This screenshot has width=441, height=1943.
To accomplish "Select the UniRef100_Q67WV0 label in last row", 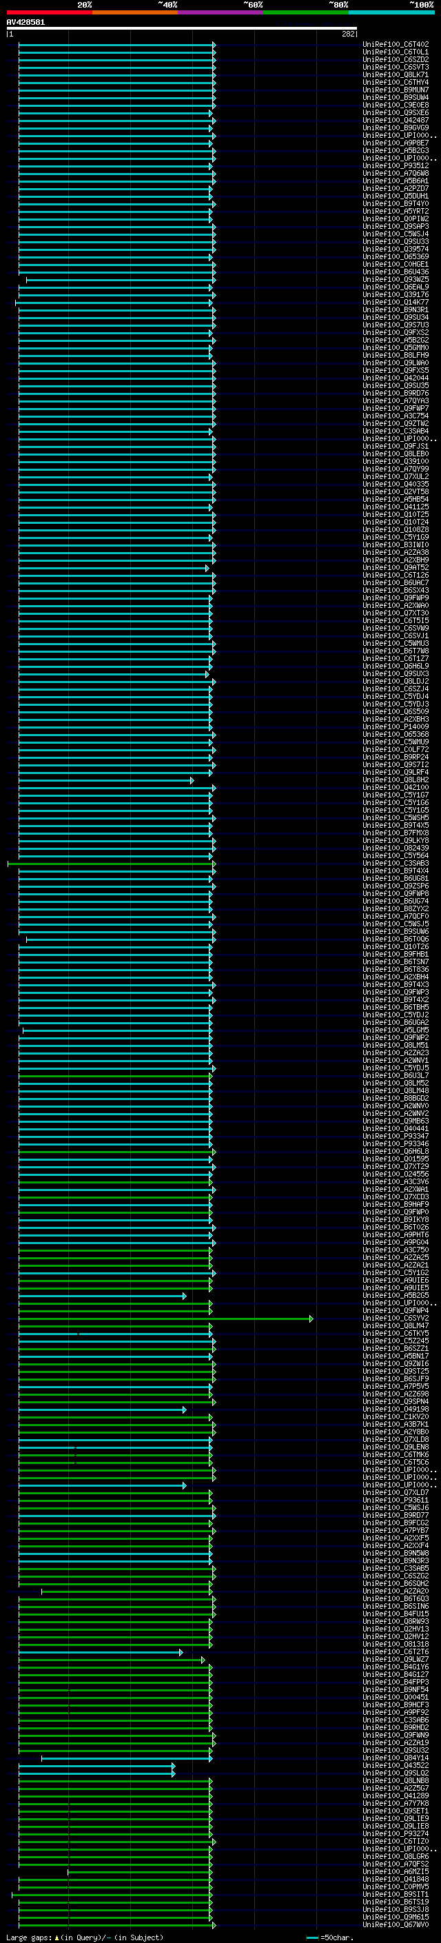I will (396, 1926).
